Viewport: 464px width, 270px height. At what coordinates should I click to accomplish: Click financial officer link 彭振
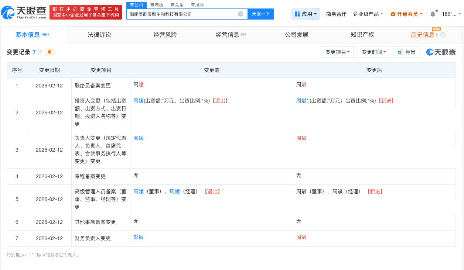[x=138, y=238]
